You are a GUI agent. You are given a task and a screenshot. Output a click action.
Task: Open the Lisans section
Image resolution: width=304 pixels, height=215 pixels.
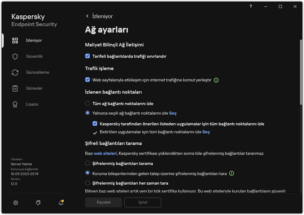32,104
